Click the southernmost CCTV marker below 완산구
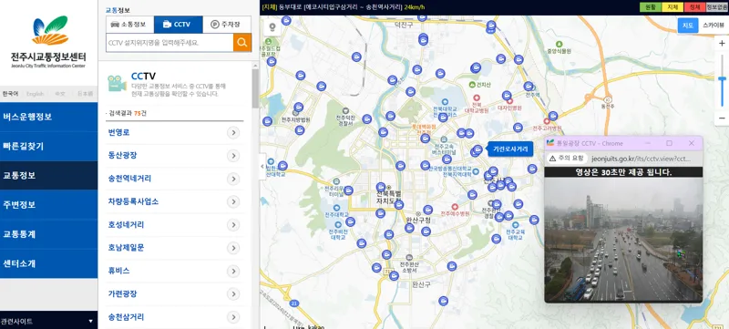The width and height of the screenshot is (729, 329). pyautogui.click(x=443, y=301)
